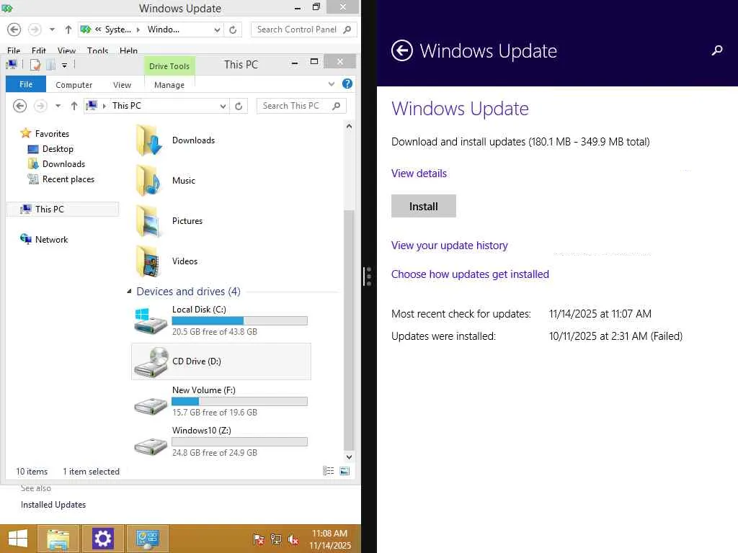The image size is (738, 553).
Task: Open Installed Updates link in Control Panel
Action: coord(53,505)
